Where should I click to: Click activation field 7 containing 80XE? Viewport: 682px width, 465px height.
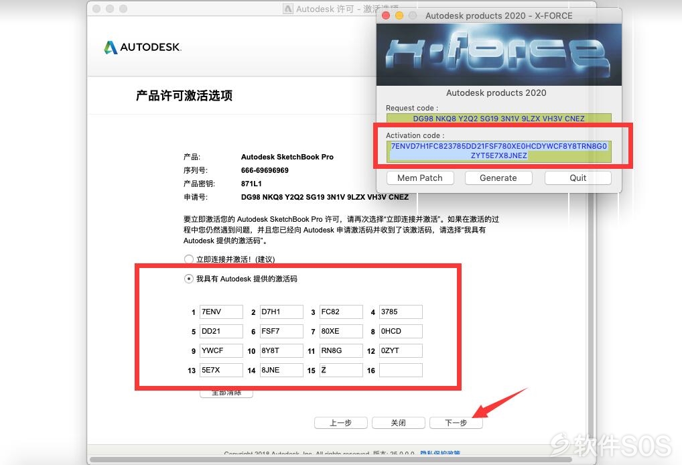tap(341, 331)
